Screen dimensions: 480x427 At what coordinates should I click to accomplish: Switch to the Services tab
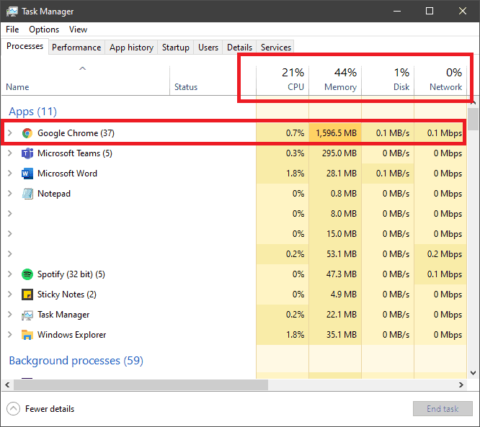(x=275, y=48)
